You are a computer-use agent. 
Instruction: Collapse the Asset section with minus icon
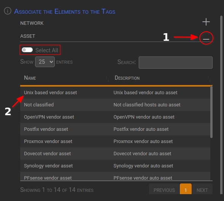coord(206,39)
